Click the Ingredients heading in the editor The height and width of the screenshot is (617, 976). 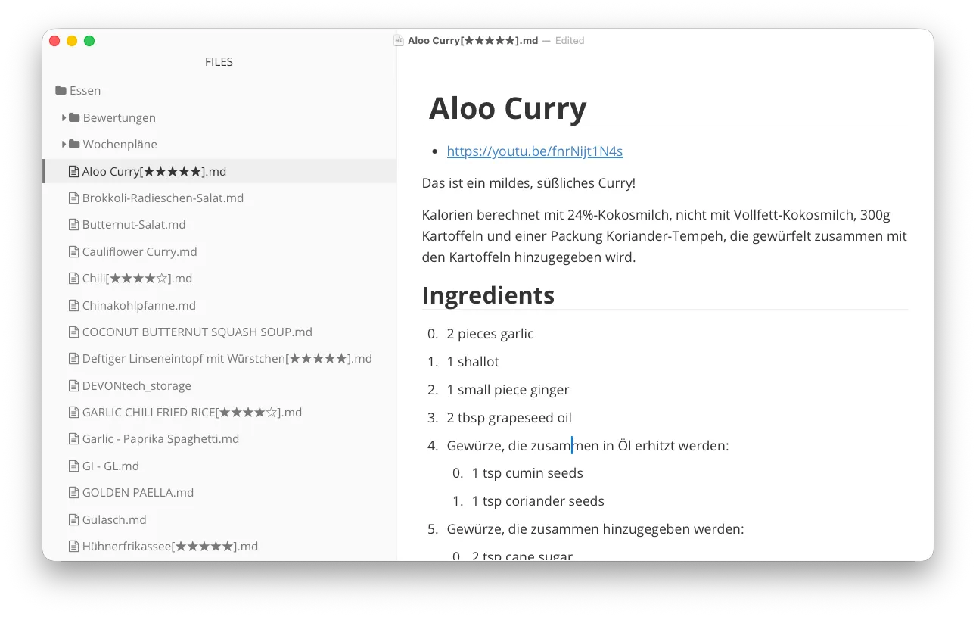coord(488,295)
